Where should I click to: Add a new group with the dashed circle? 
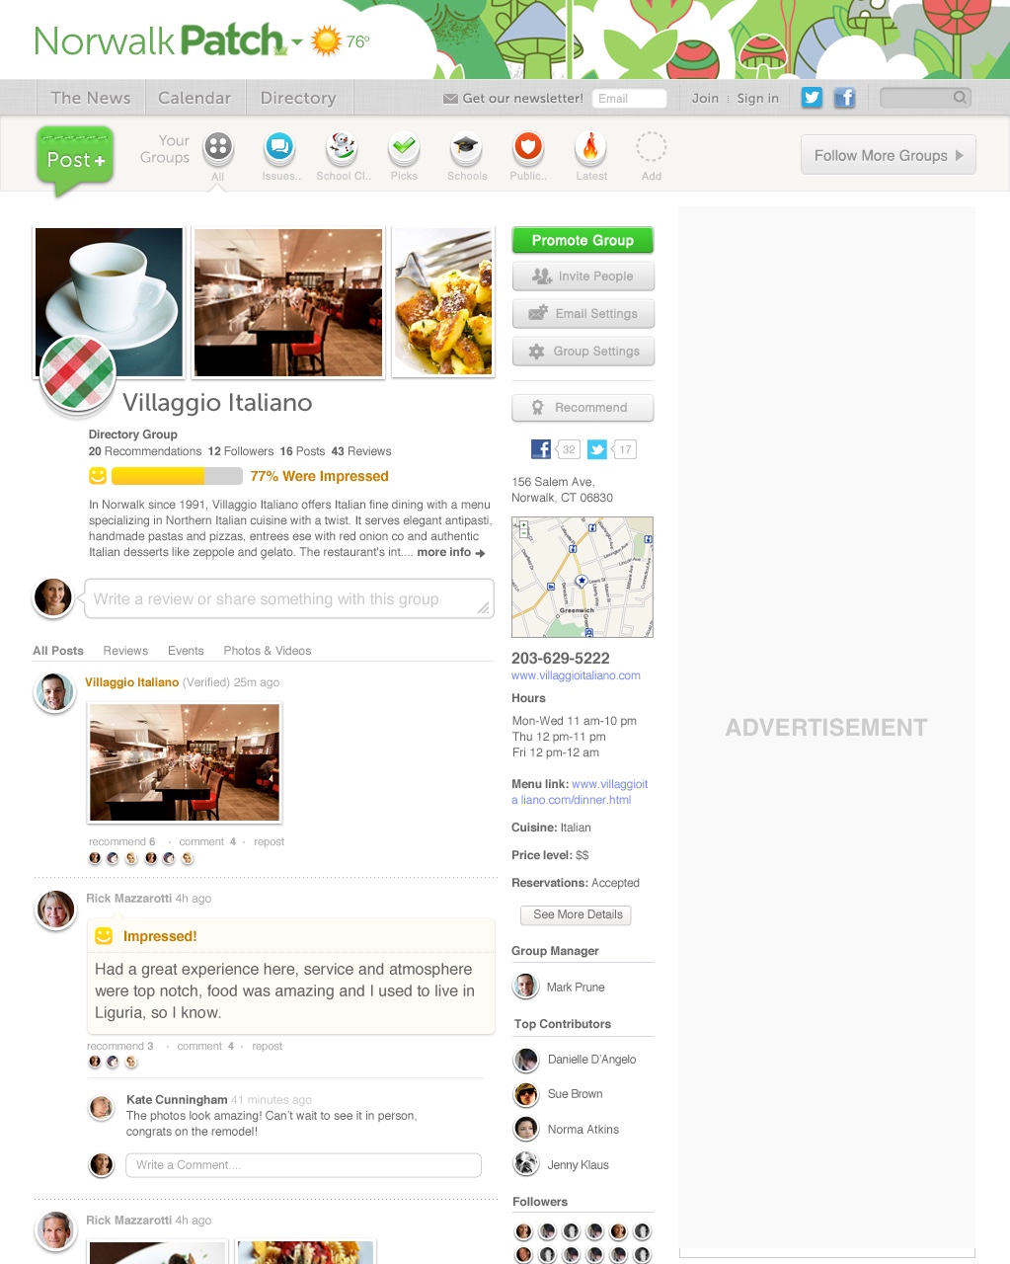(651, 148)
